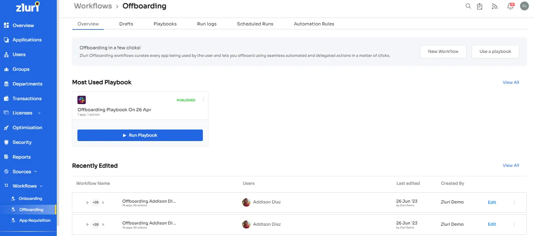Switch to the Automation Rules tab
The height and width of the screenshot is (236, 534).
coord(314,24)
